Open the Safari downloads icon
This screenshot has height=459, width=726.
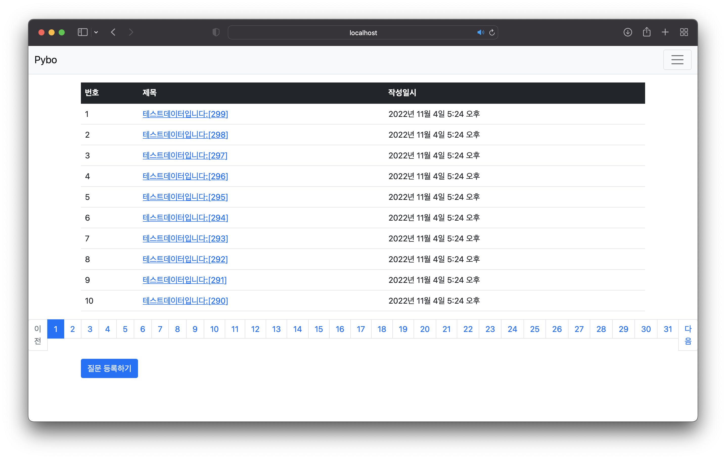[x=628, y=32]
